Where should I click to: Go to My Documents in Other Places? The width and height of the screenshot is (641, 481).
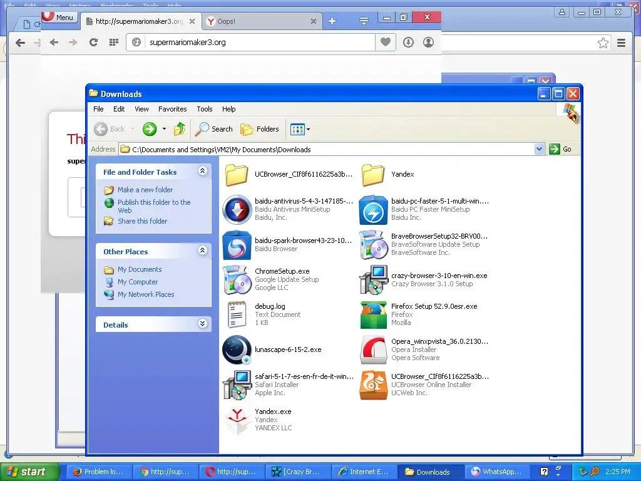(x=140, y=269)
